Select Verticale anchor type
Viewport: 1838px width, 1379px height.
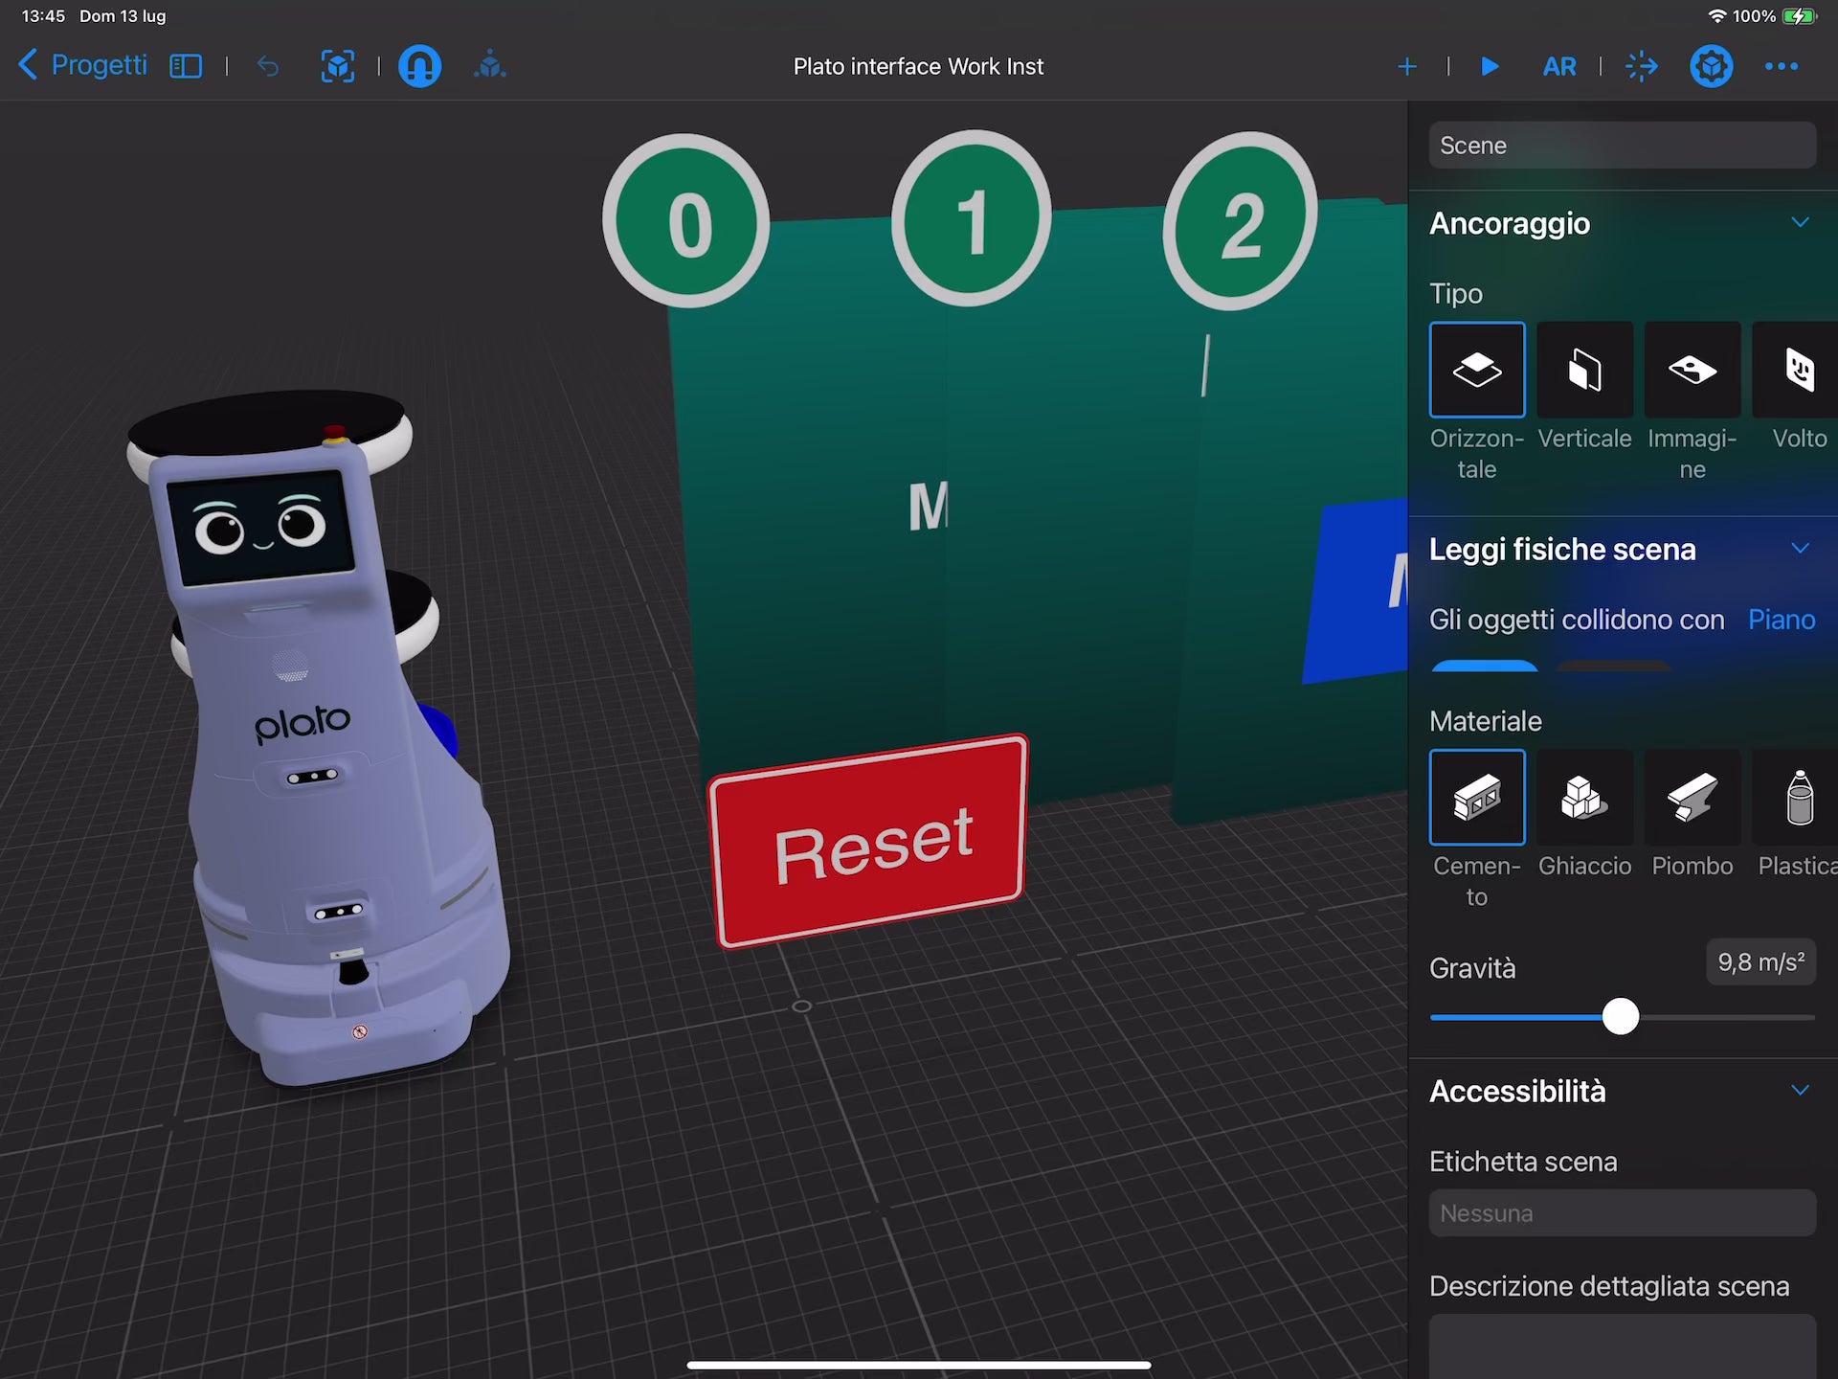pos(1584,370)
